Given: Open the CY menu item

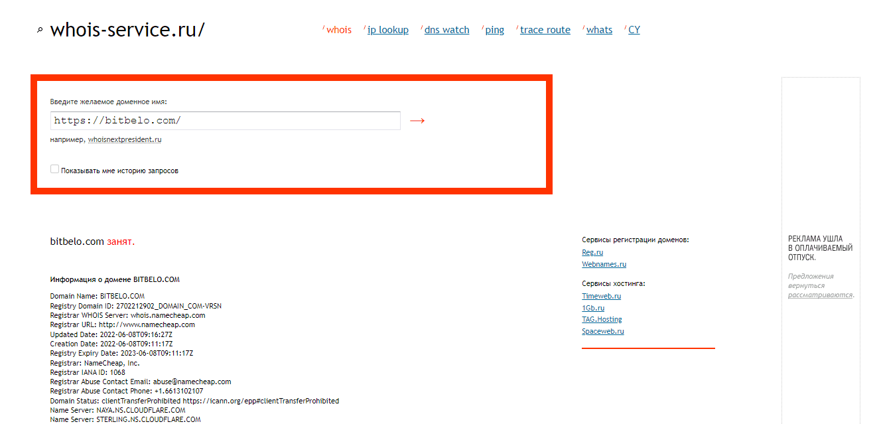Looking at the screenshot, I should (634, 30).
